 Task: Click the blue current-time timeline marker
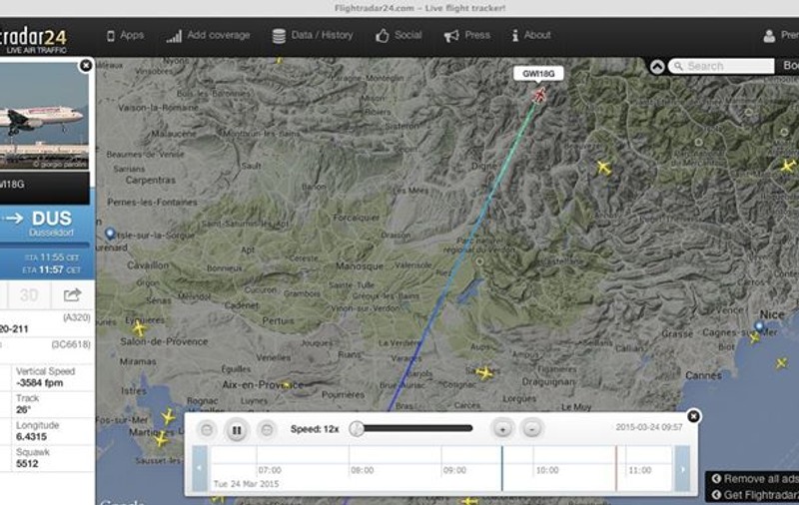[502, 468]
